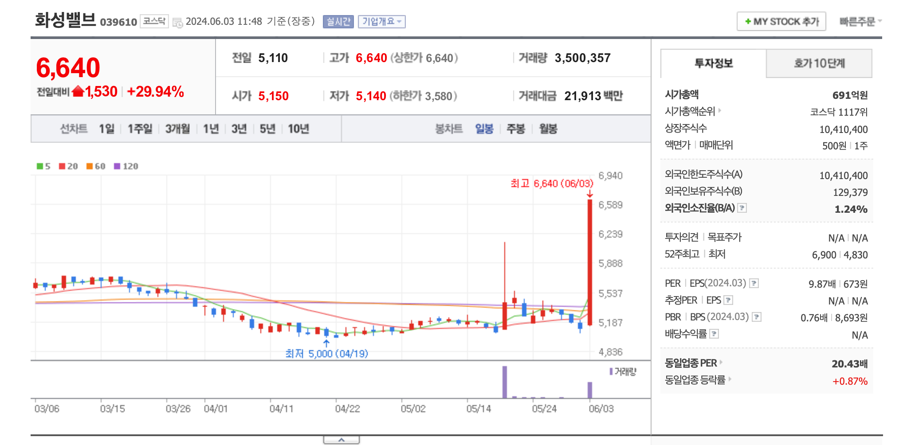
Task: Click the foreign ratio value 1.24%
Action: (x=851, y=209)
